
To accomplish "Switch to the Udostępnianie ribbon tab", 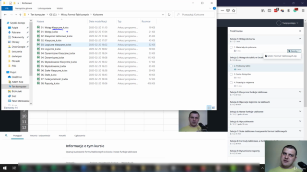I will [45, 9].
